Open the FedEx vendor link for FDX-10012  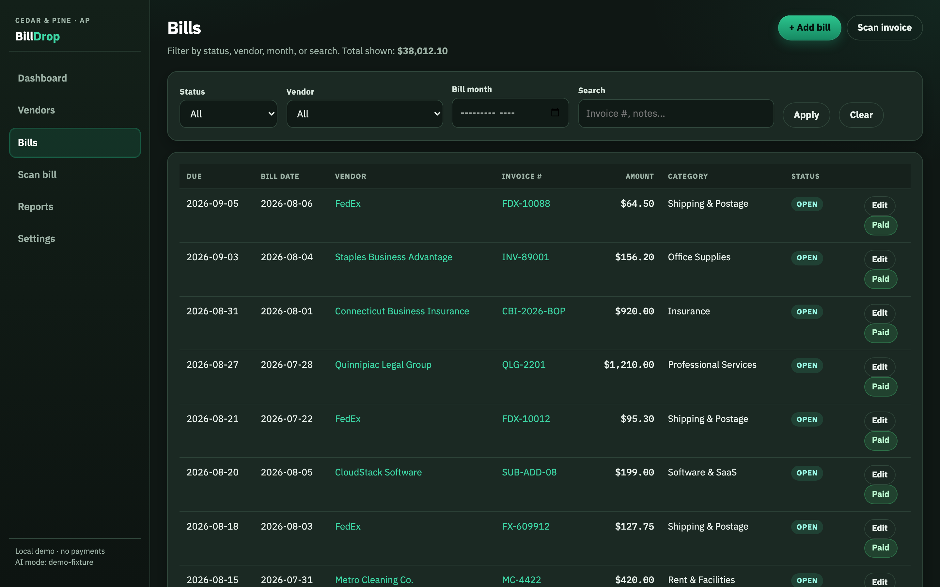click(348, 418)
